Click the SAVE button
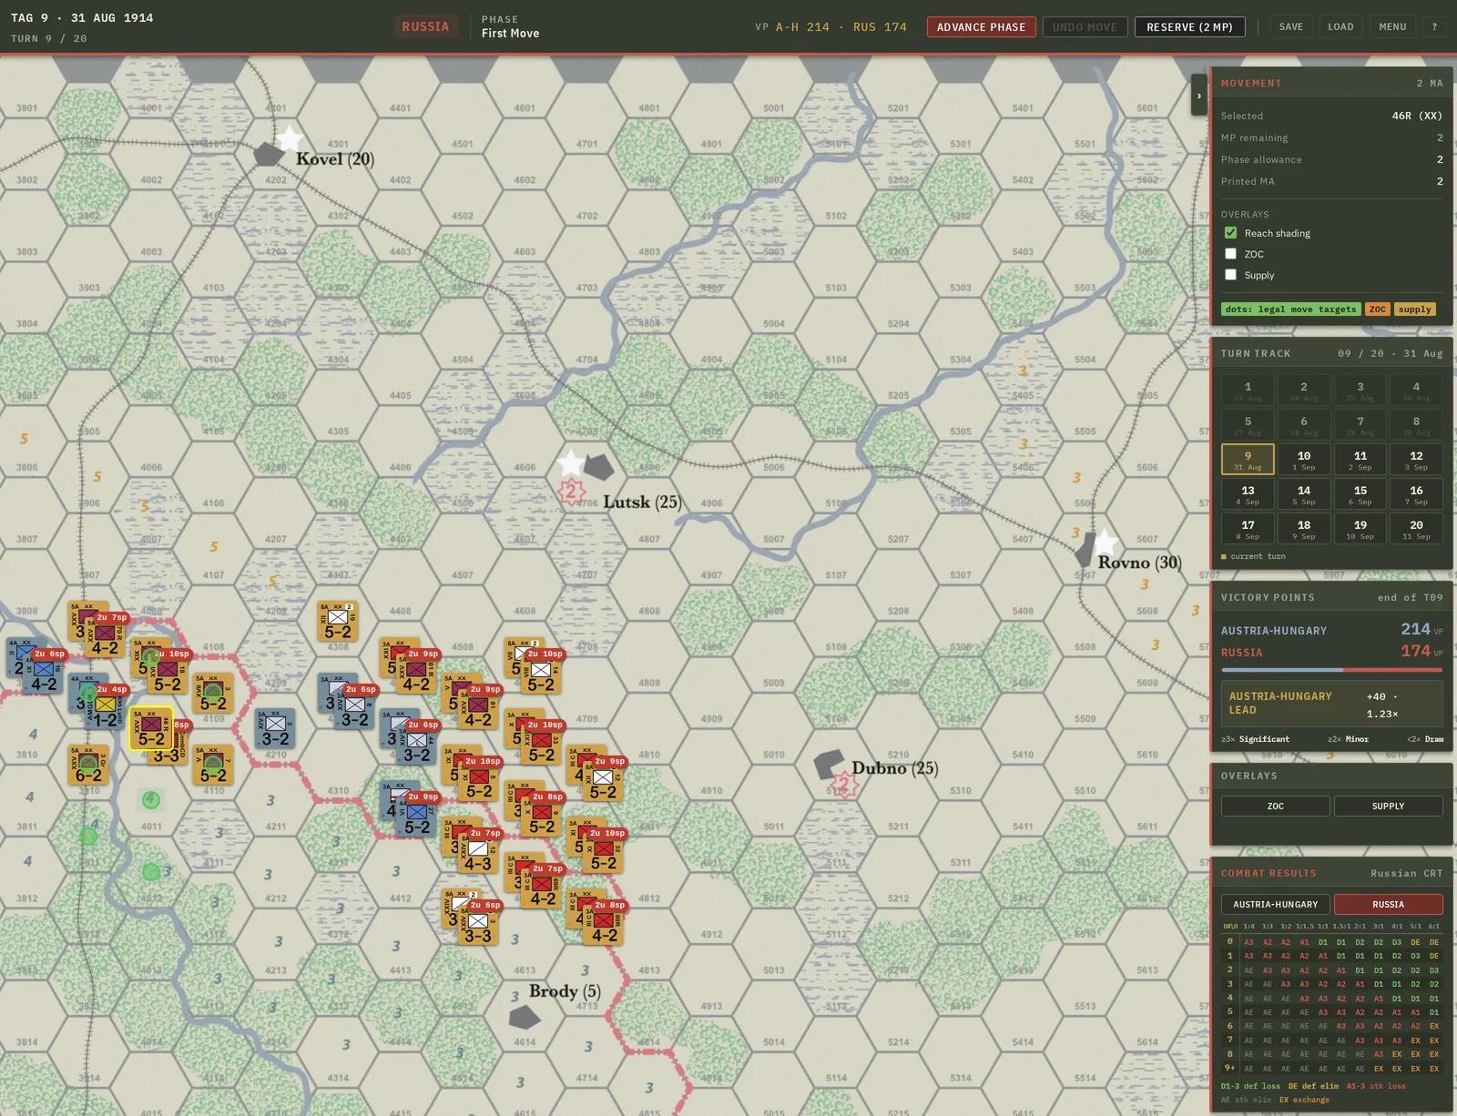1457x1116 pixels. [1290, 27]
